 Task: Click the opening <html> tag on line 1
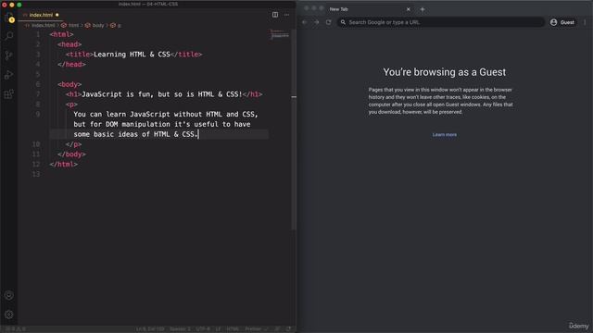click(61, 34)
